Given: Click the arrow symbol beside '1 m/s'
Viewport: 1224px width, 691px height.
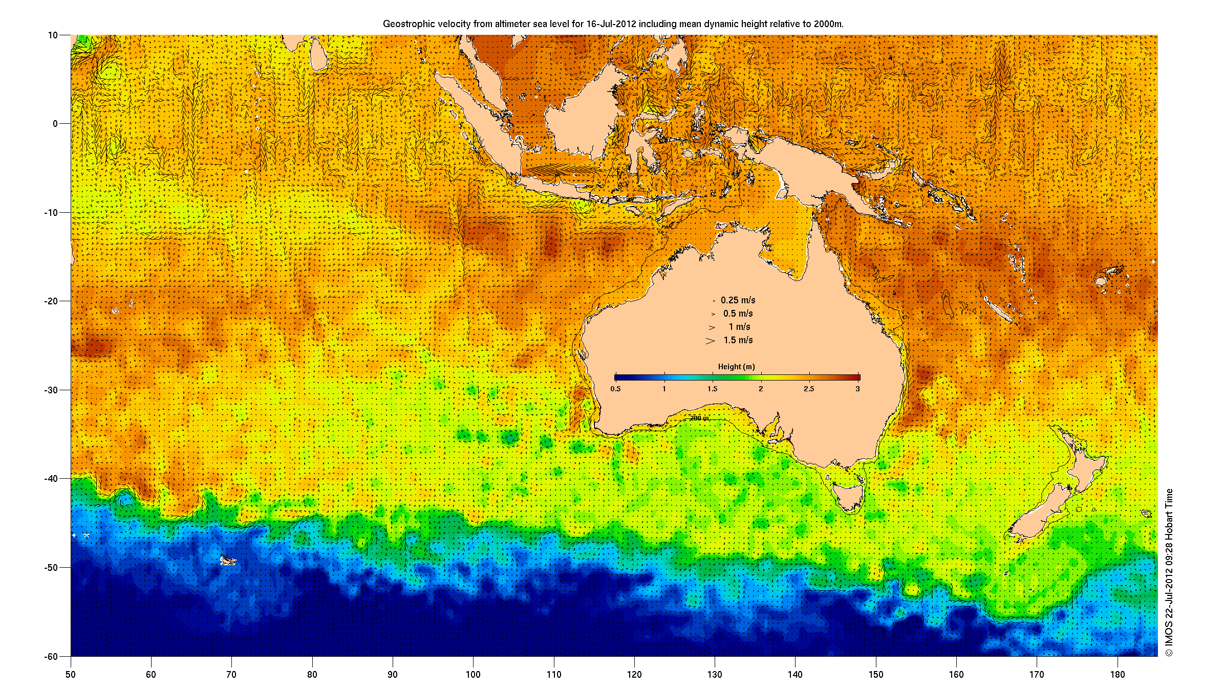Looking at the screenshot, I should [712, 327].
